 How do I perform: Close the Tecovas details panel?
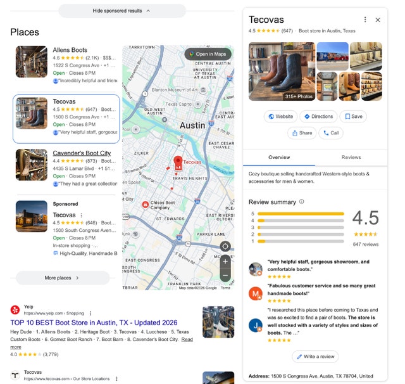tap(378, 20)
